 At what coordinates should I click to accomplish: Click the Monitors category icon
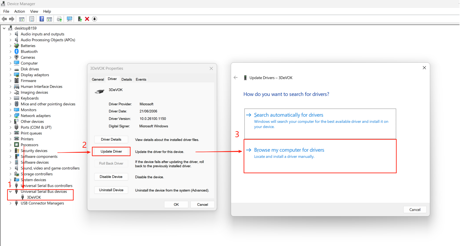(x=17, y=110)
